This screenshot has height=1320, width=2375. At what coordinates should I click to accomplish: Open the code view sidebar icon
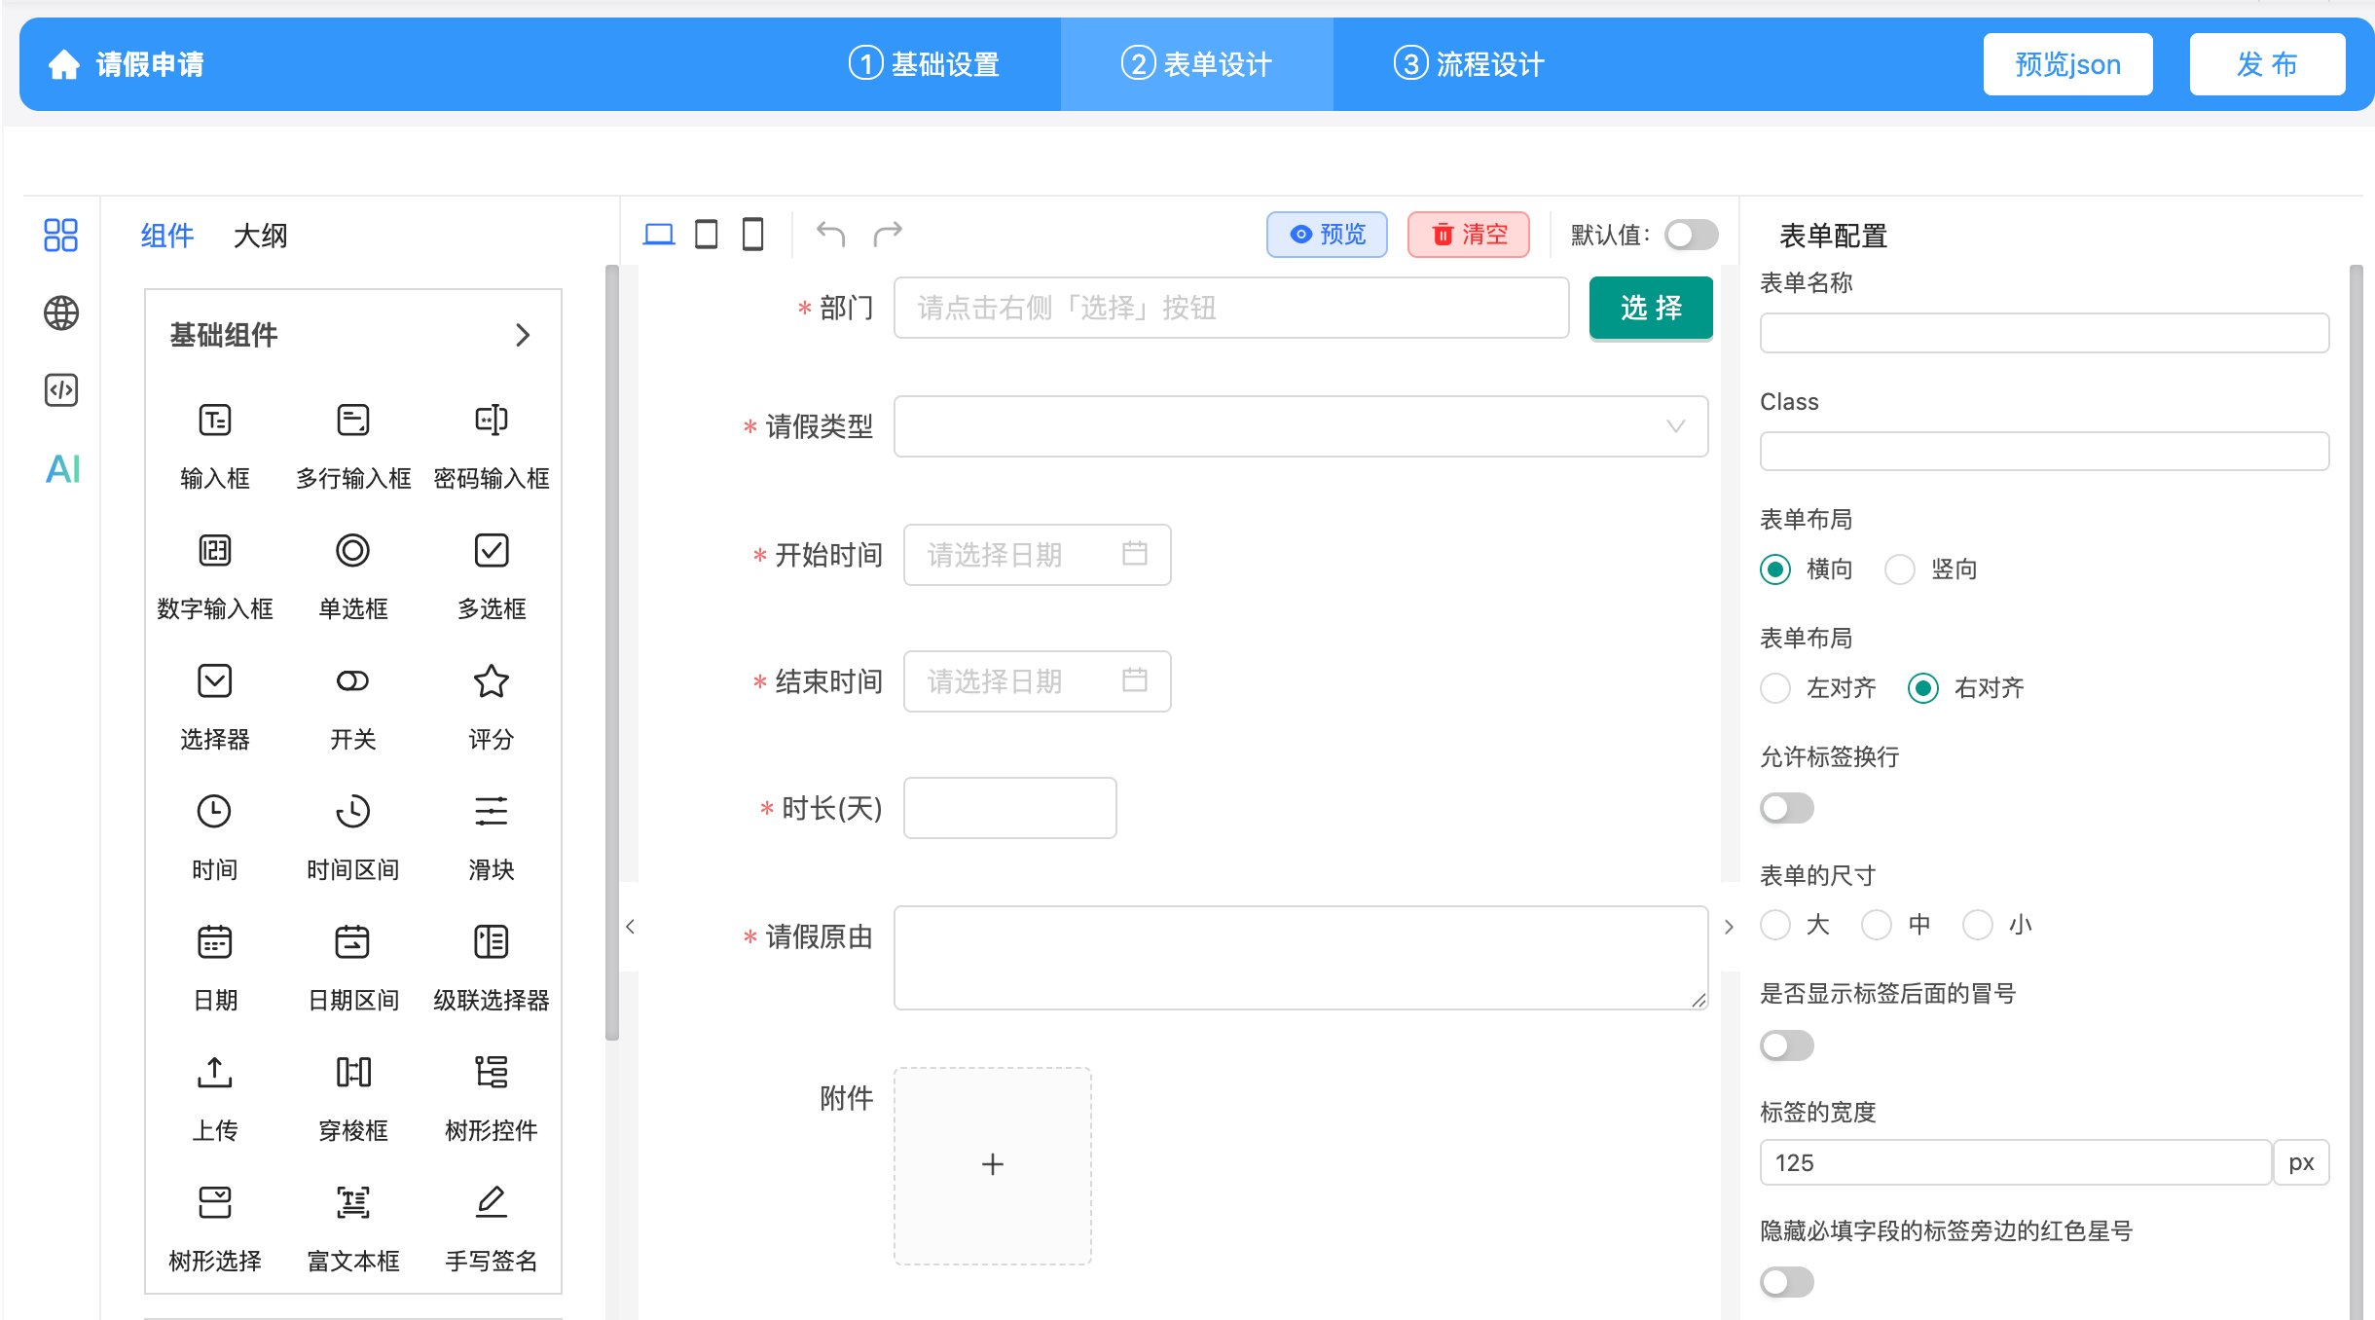(61, 390)
